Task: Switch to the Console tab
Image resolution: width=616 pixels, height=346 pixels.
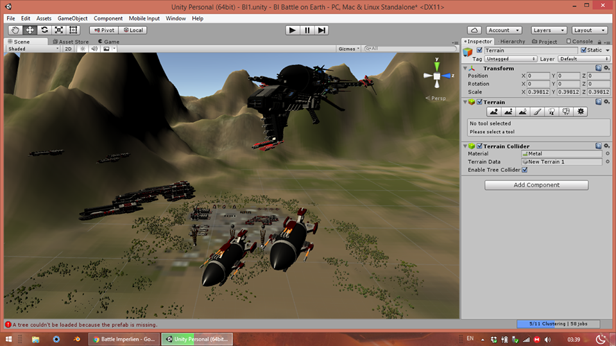Action: [579, 41]
